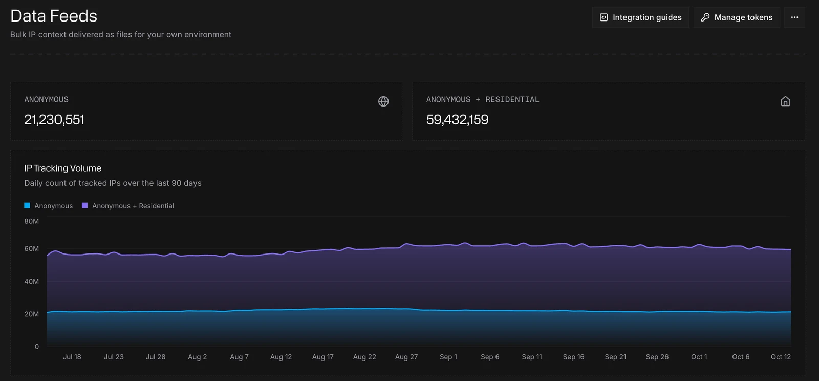Click the globe icon on Anonymous card

click(x=383, y=101)
